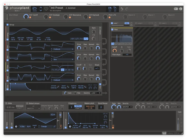Select the sine waveform shape icon
This screenshot has width=187, height=139.
(x=86, y=39)
